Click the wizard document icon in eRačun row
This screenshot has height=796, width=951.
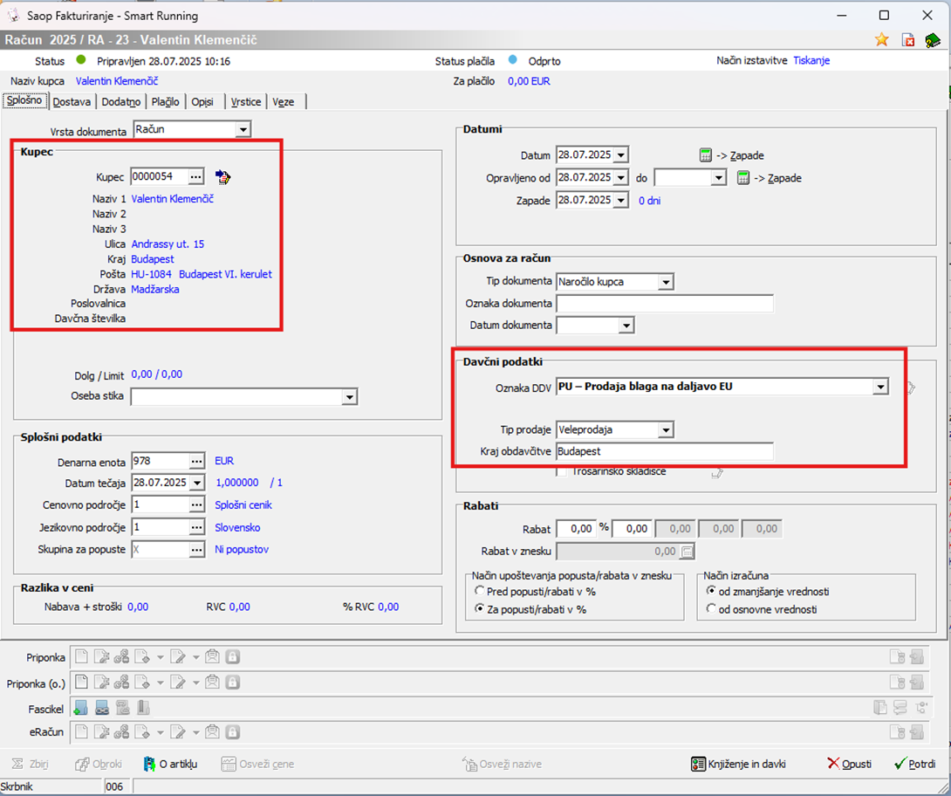102,732
